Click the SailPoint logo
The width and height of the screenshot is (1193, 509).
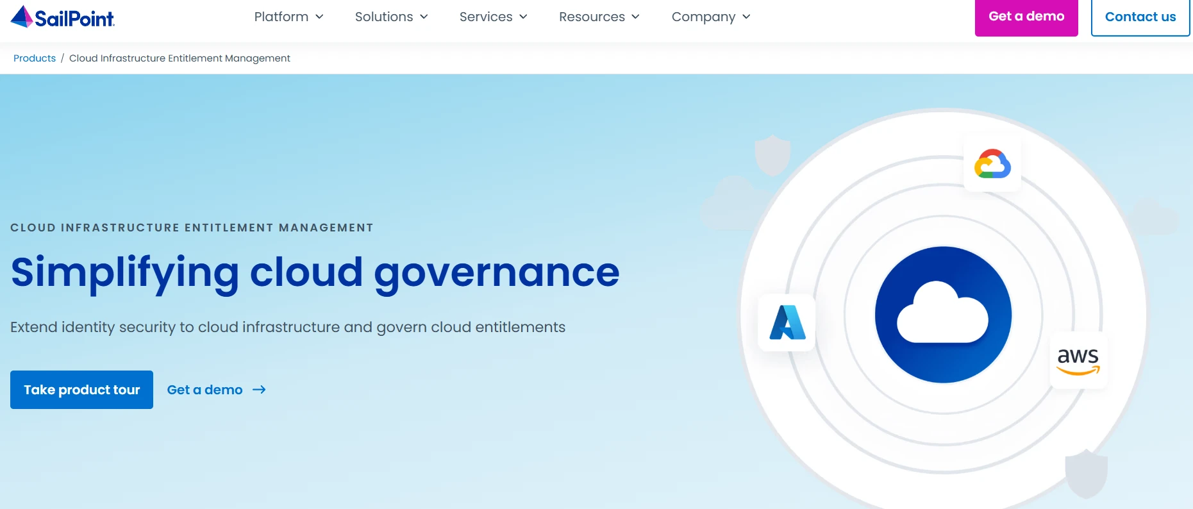click(x=63, y=17)
